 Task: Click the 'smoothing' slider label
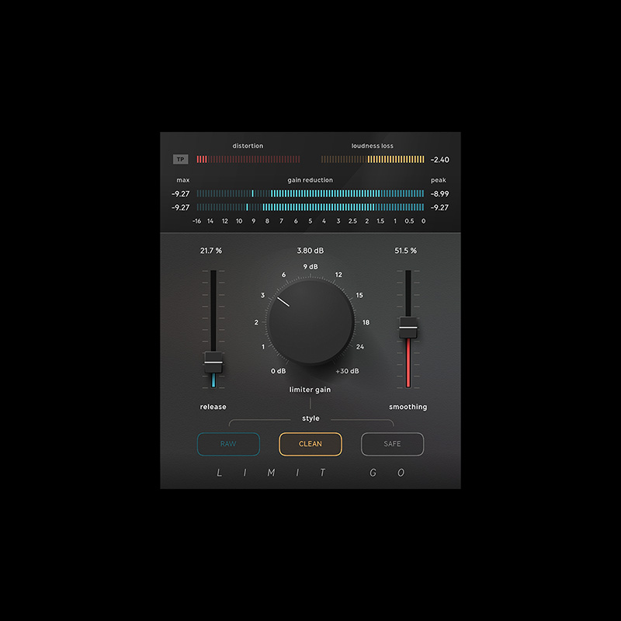(408, 407)
